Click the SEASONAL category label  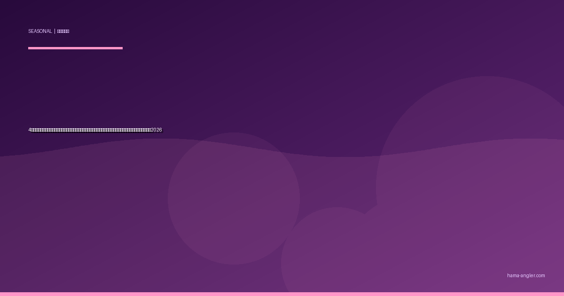point(40,31)
